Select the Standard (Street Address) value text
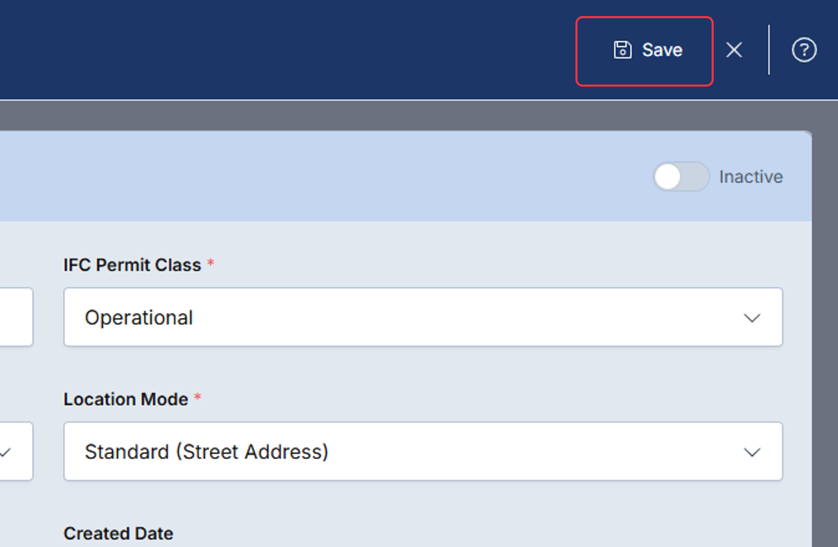The height and width of the screenshot is (547, 838). [207, 452]
